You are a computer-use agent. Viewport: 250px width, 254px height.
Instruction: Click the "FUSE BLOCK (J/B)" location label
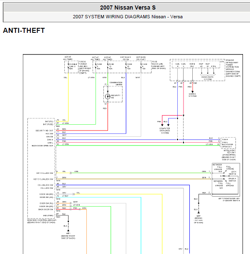159,65
